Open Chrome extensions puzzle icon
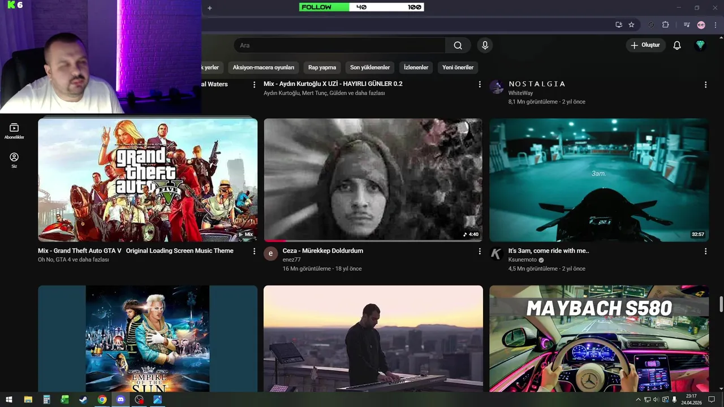Image resolution: width=724 pixels, height=407 pixels. pyautogui.click(x=665, y=25)
